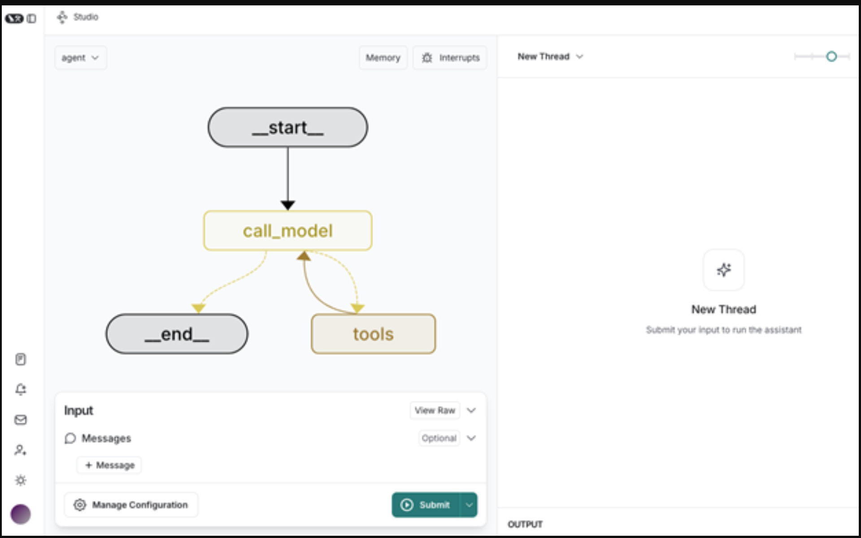Open the document icon in left sidebar
861x538 pixels.
[21, 359]
